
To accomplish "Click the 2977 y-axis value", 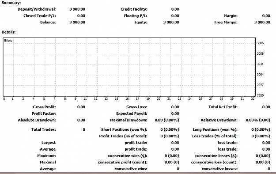I will (260, 85).
